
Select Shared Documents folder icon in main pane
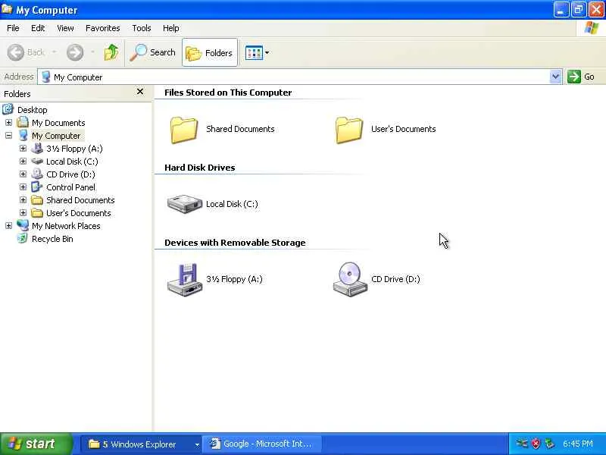[184, 130]
